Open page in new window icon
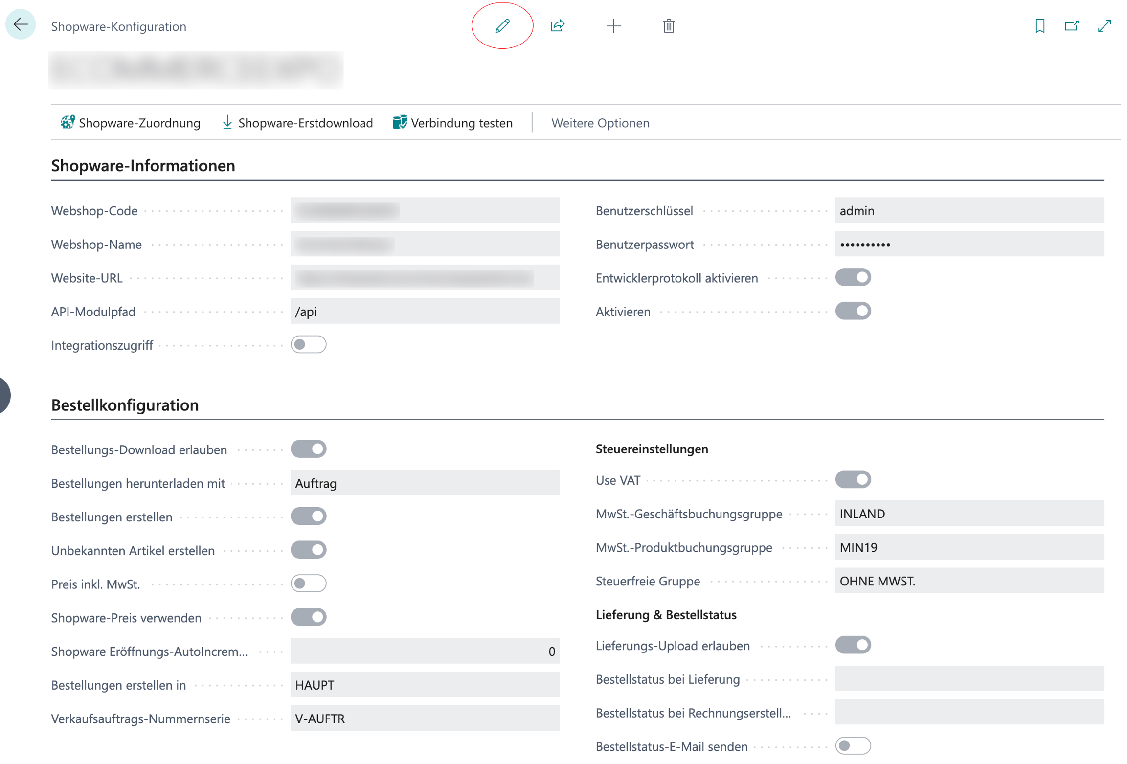Viewport: 1127px width, 764px height. 1071,25
